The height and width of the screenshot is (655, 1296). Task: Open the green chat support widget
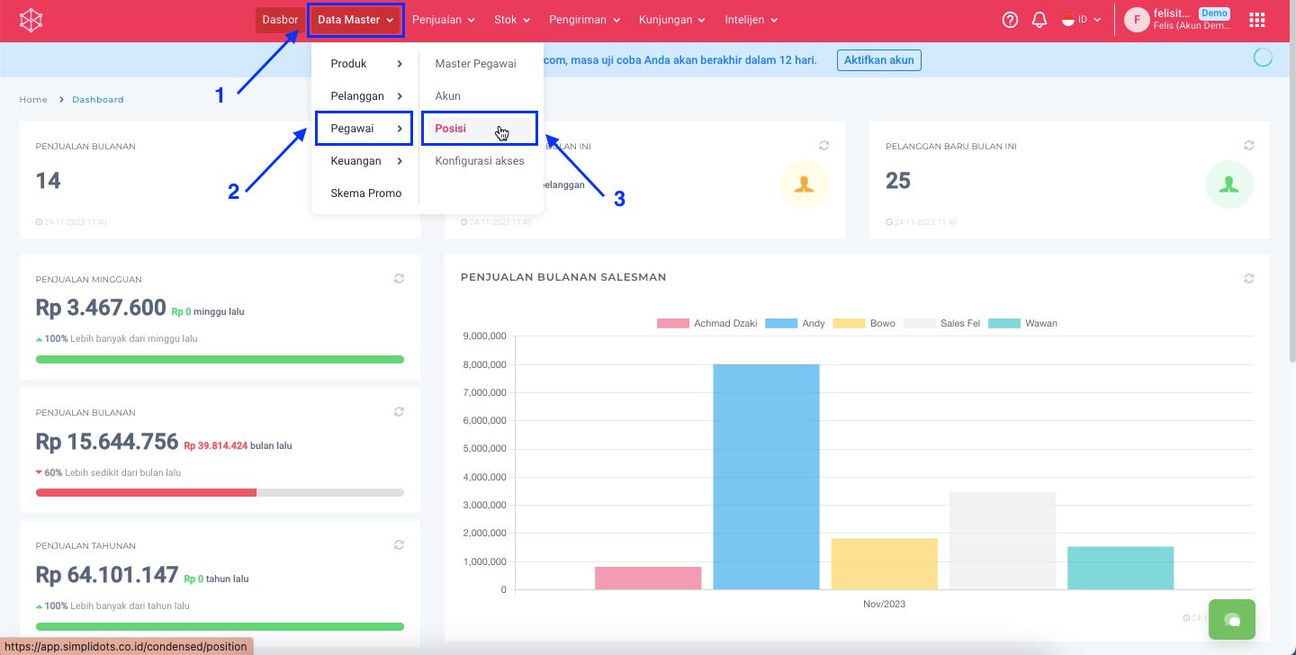[1231, 620]
